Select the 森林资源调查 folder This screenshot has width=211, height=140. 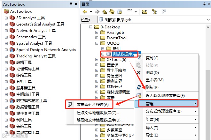[x=118, y=92]
